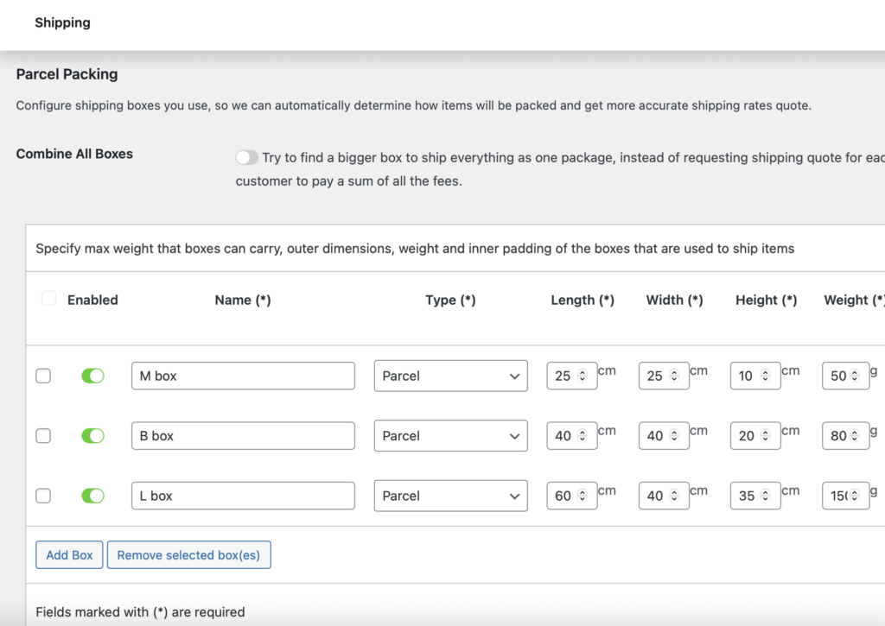
Task: Adjust the B box width stepper
Action: (x=675, y=436)
